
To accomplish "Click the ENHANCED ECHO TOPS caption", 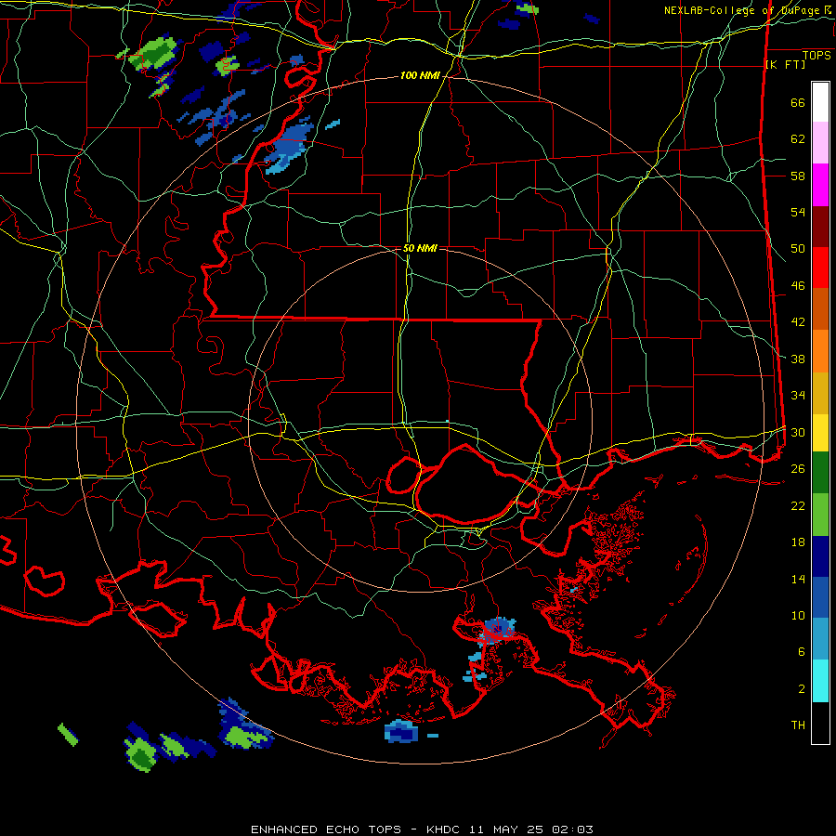I will point(326,829).
